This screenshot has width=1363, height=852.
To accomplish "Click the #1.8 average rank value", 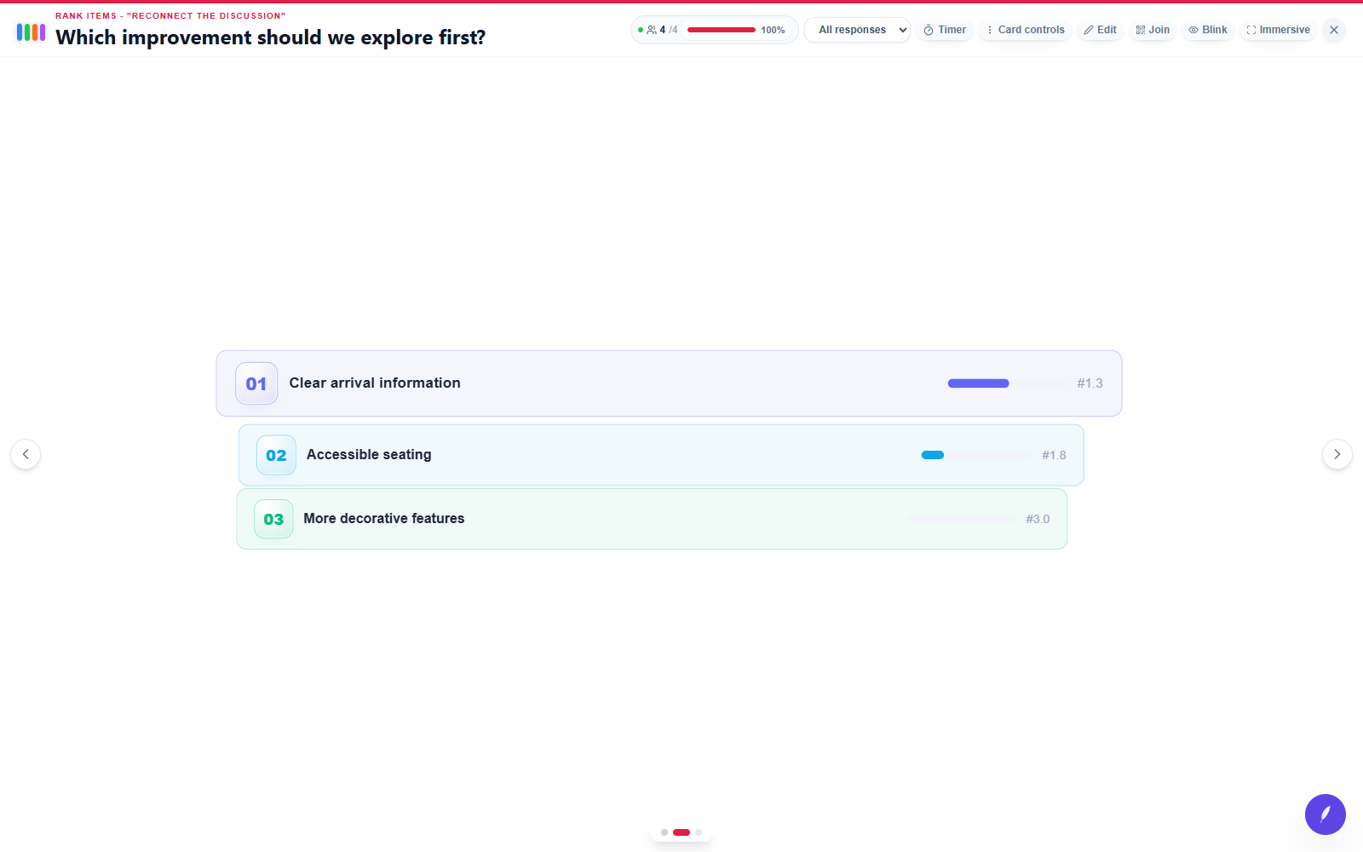I will [1054, 455].
